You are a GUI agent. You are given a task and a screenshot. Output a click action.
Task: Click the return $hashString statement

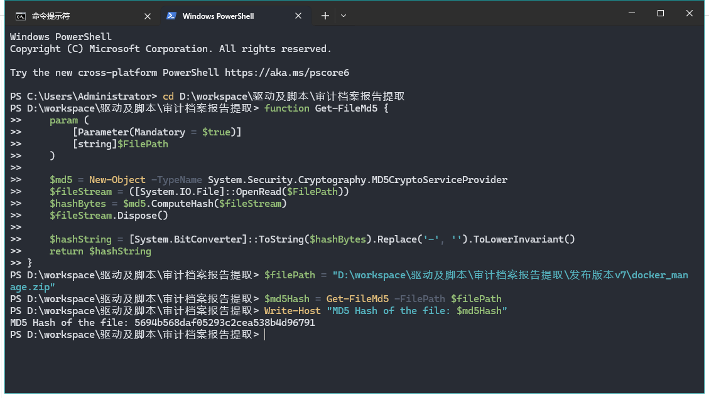coord(100,251)
